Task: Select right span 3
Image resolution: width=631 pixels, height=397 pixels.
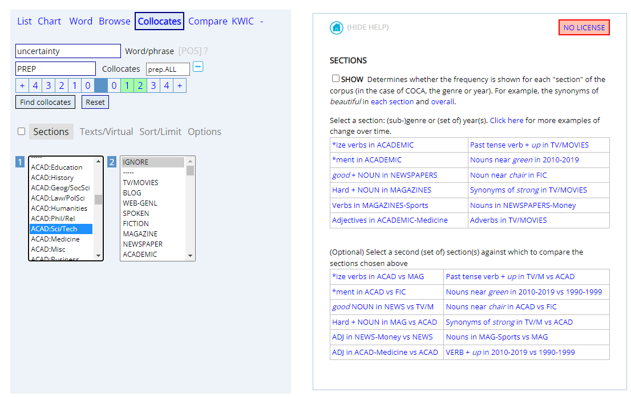Action: pyautogui.click(x=153, y=85)
